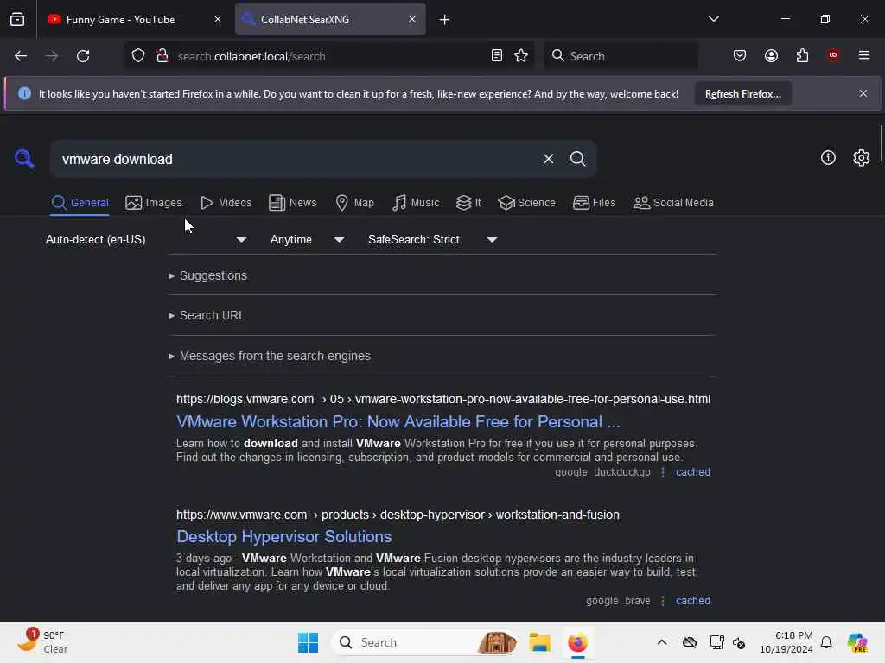Open the Windows Start menu
885x663 pixels.
tap(308, 642)
